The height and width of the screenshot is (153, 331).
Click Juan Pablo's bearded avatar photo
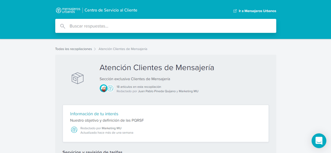point(104,88)
